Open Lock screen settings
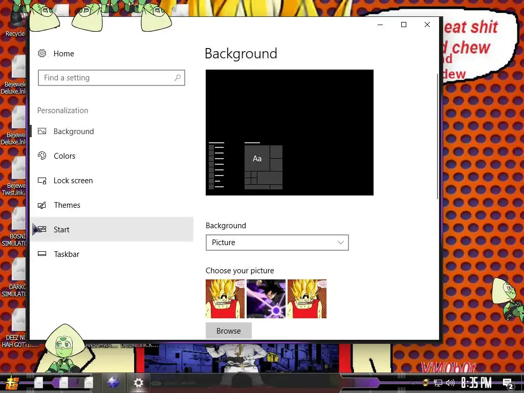524x393 pixels. (x=112, y=181)
